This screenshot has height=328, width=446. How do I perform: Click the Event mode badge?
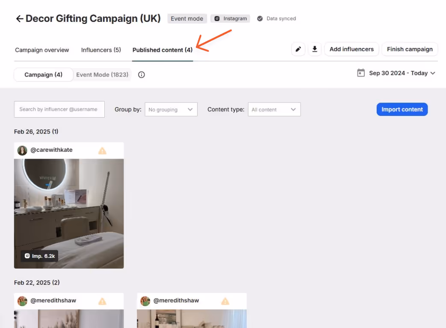(187, 18)
